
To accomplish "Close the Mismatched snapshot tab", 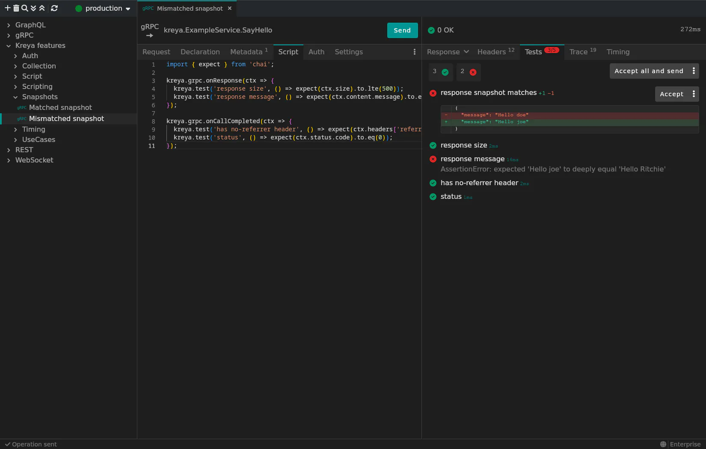I will click(x=230, y=8).
